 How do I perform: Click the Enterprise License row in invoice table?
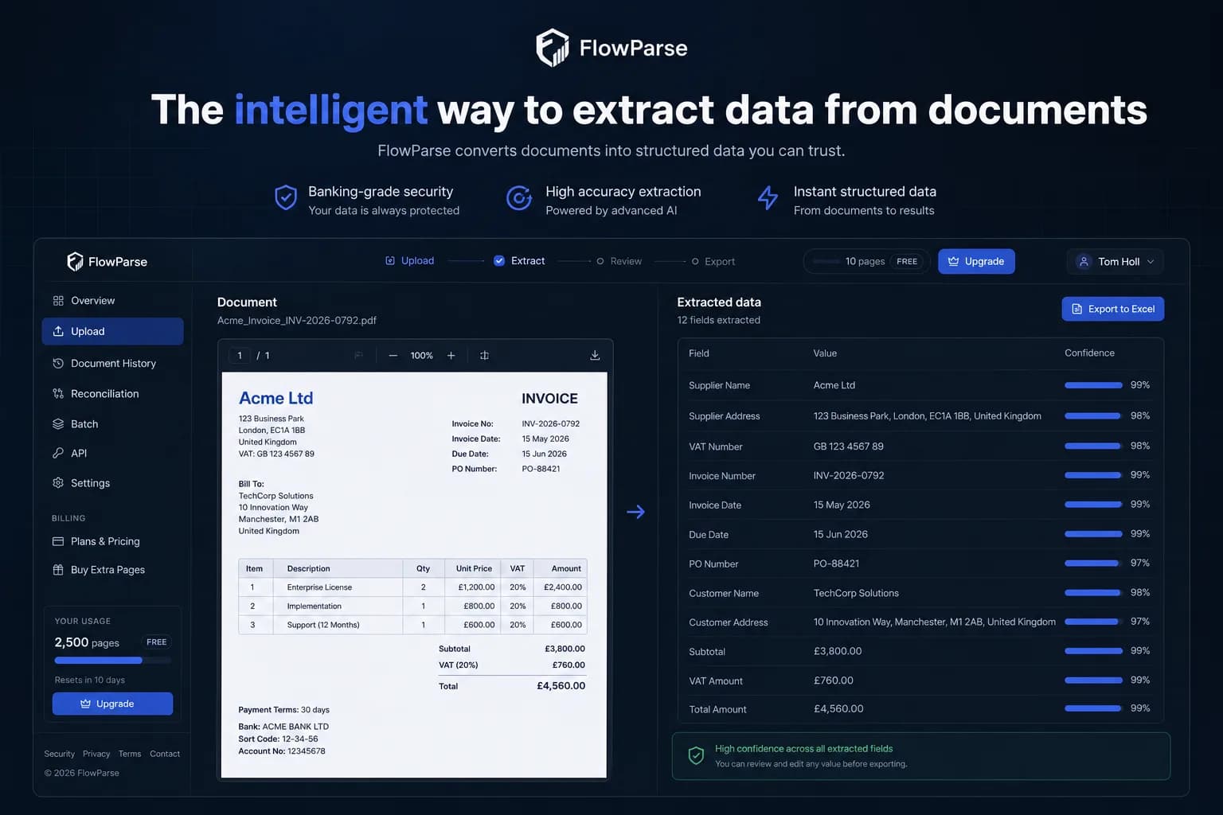tap(412, 587)
